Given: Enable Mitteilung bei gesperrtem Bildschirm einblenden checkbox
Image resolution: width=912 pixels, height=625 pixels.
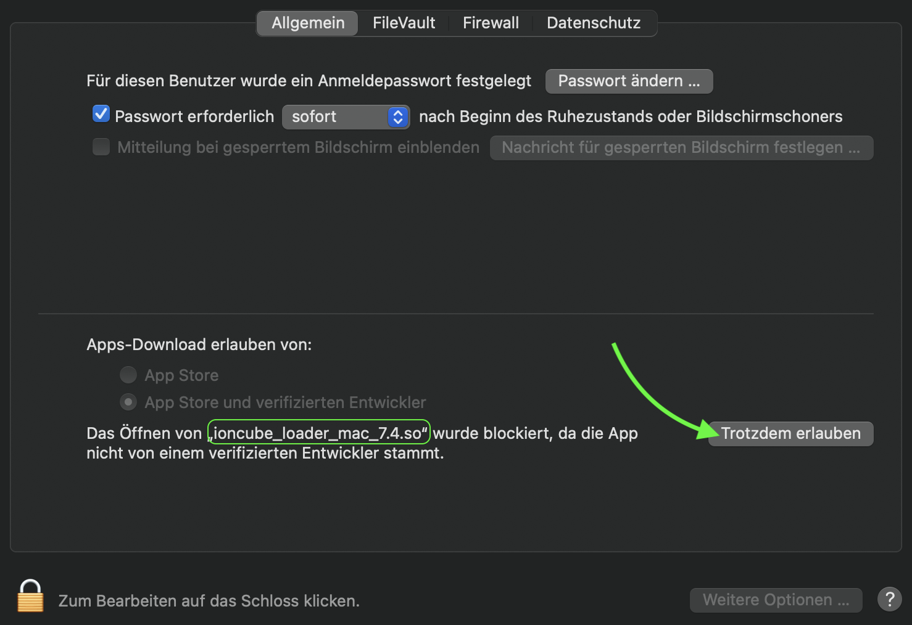Looking at the screenshot, I should pyautogui.click(x=101, y=147).
